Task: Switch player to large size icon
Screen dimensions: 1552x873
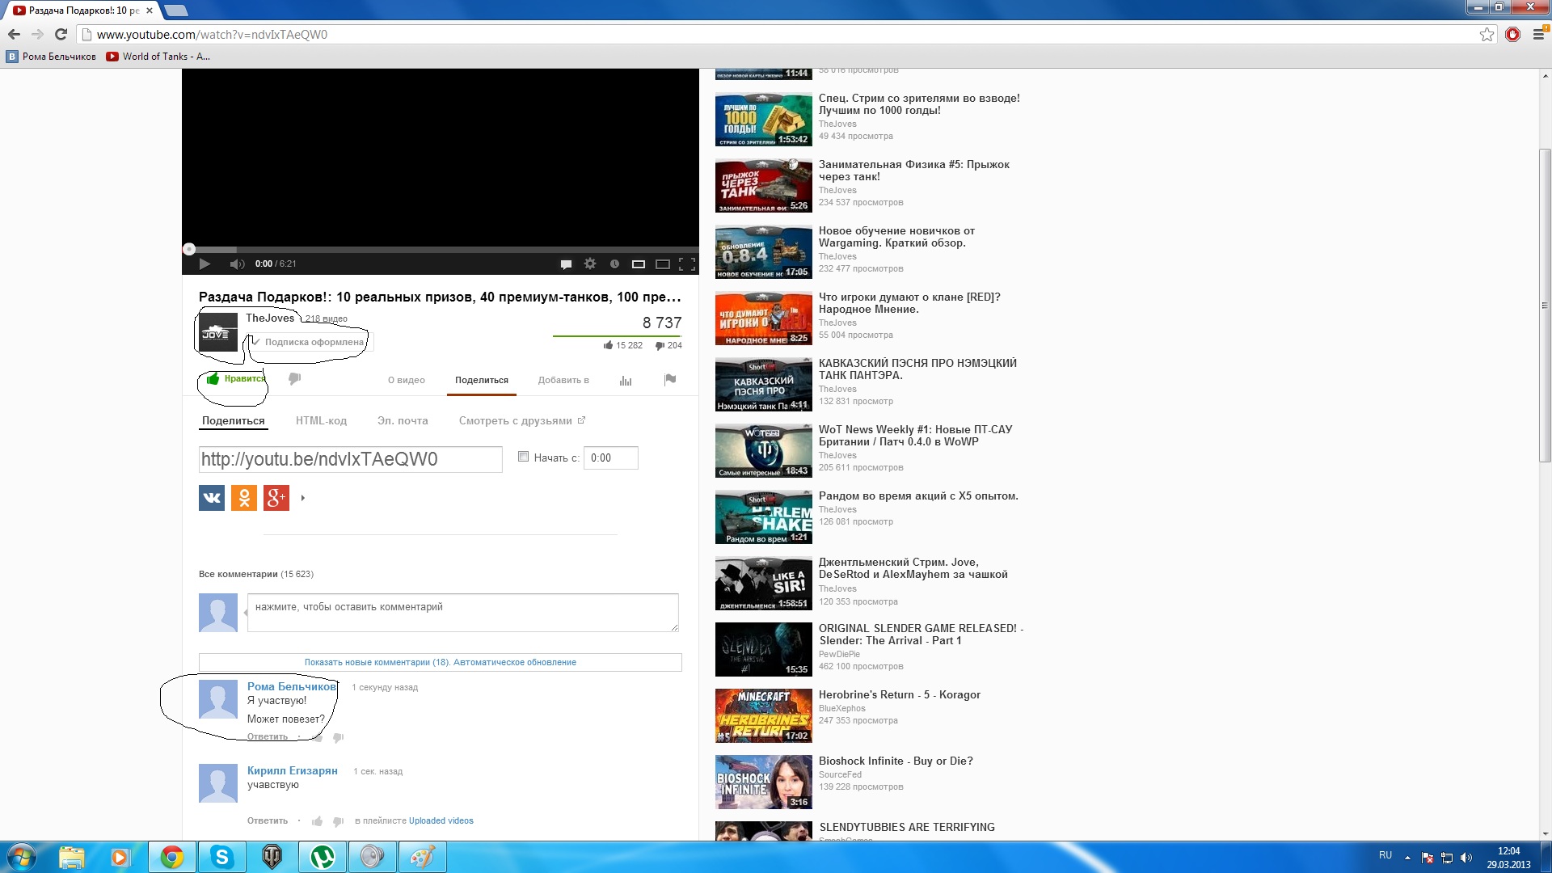Action: pos(662,264)
